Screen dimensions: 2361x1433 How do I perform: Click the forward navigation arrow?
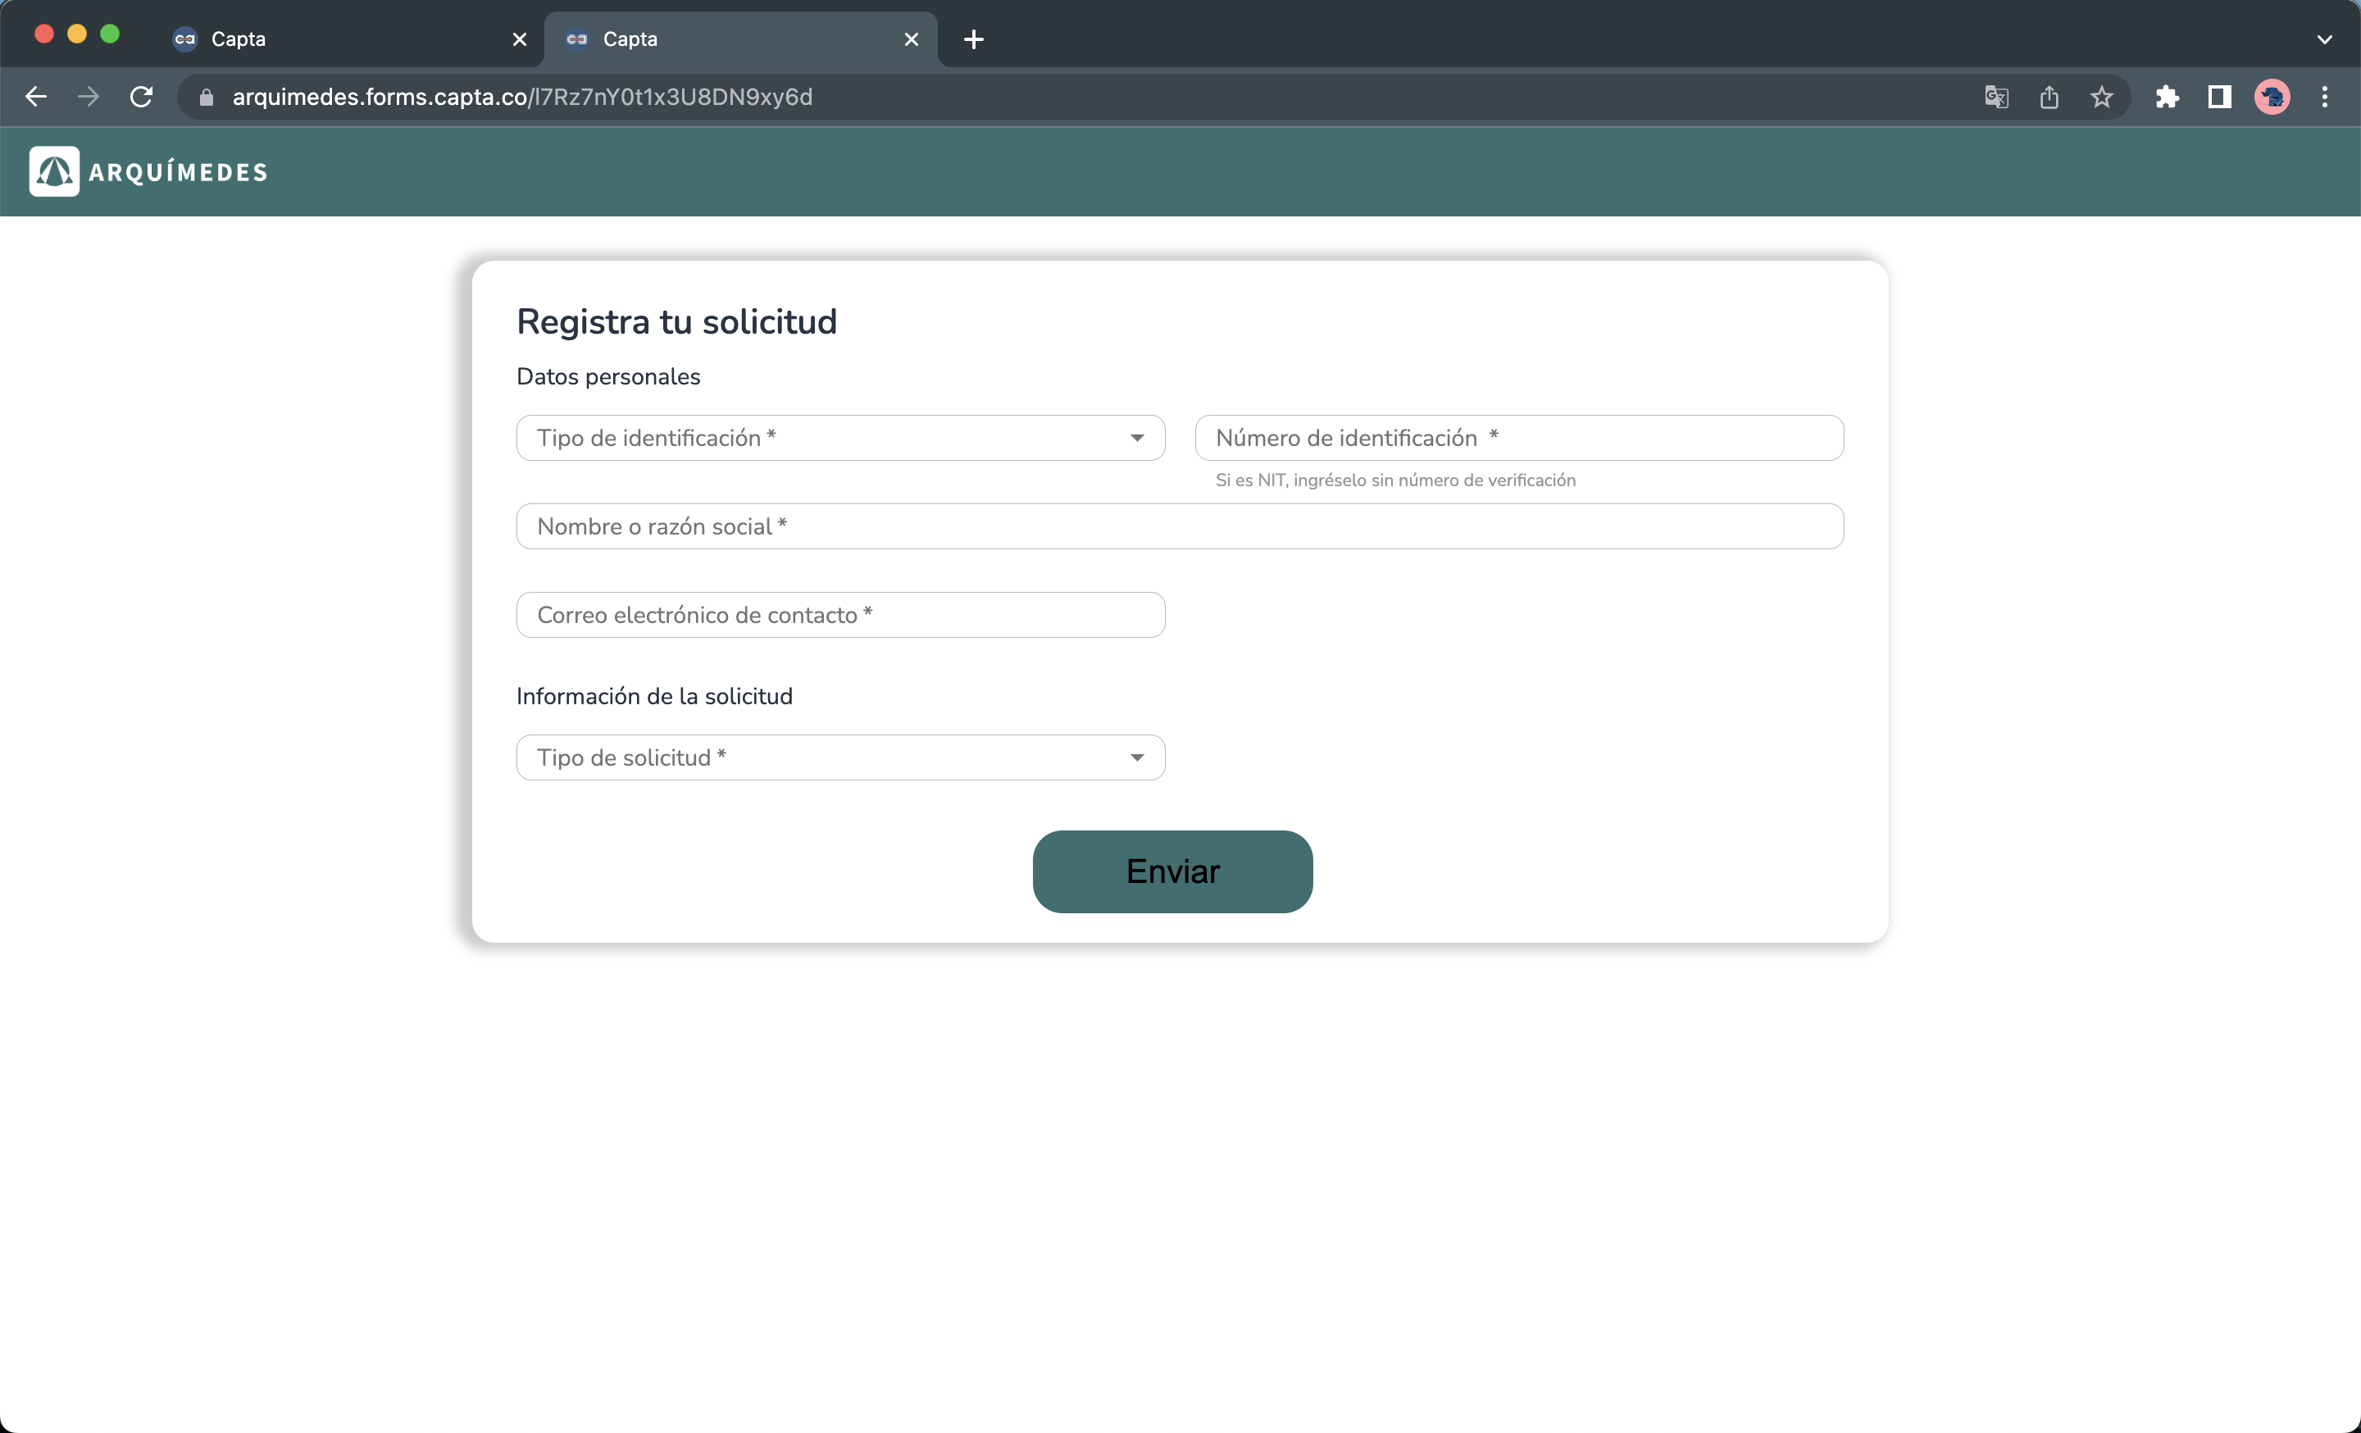point(89,96)
